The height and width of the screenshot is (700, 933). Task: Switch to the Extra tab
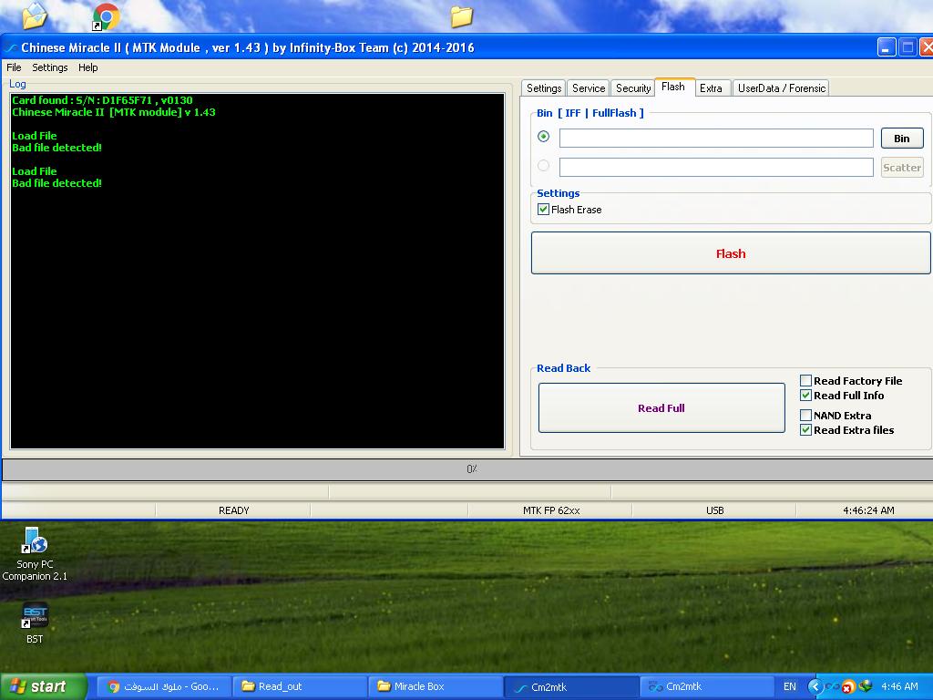(711, 88)
